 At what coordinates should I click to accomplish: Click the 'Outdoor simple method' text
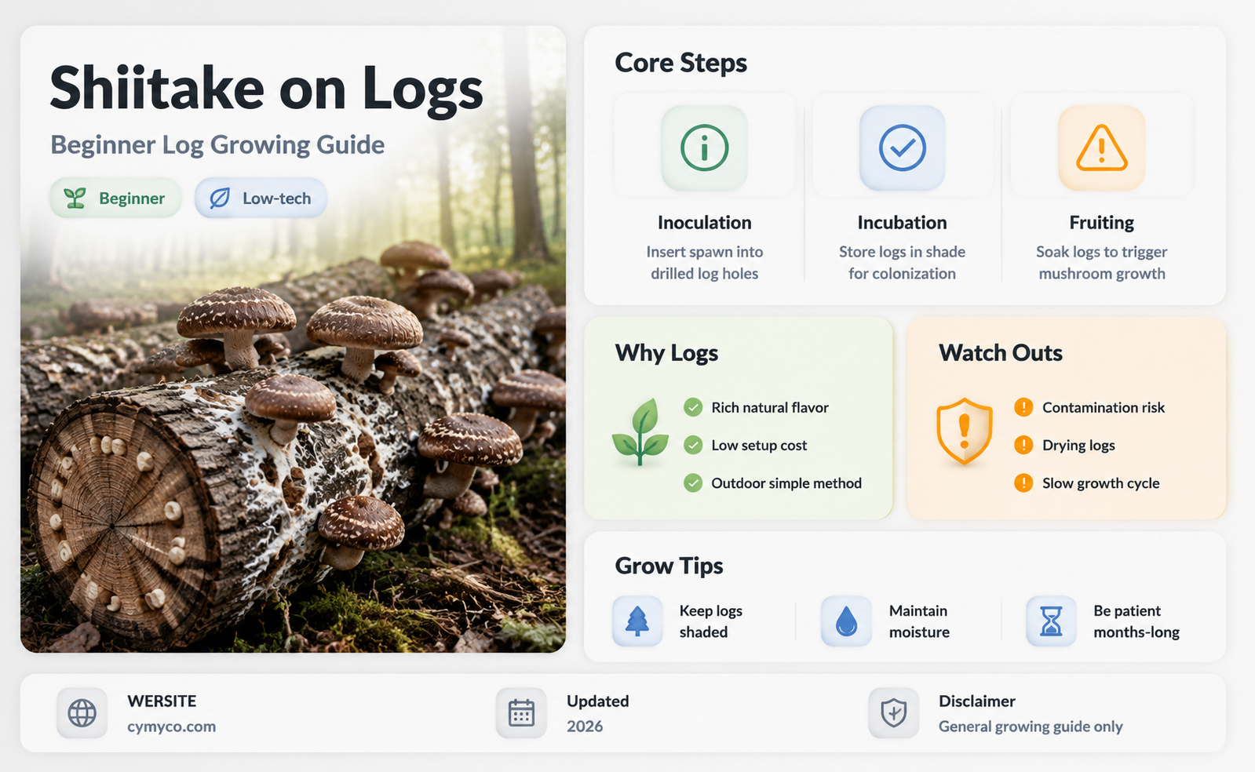(x=786, y=483)
